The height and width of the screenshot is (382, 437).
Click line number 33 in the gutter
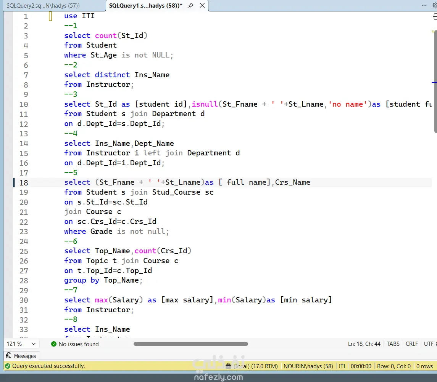point(24,329)
